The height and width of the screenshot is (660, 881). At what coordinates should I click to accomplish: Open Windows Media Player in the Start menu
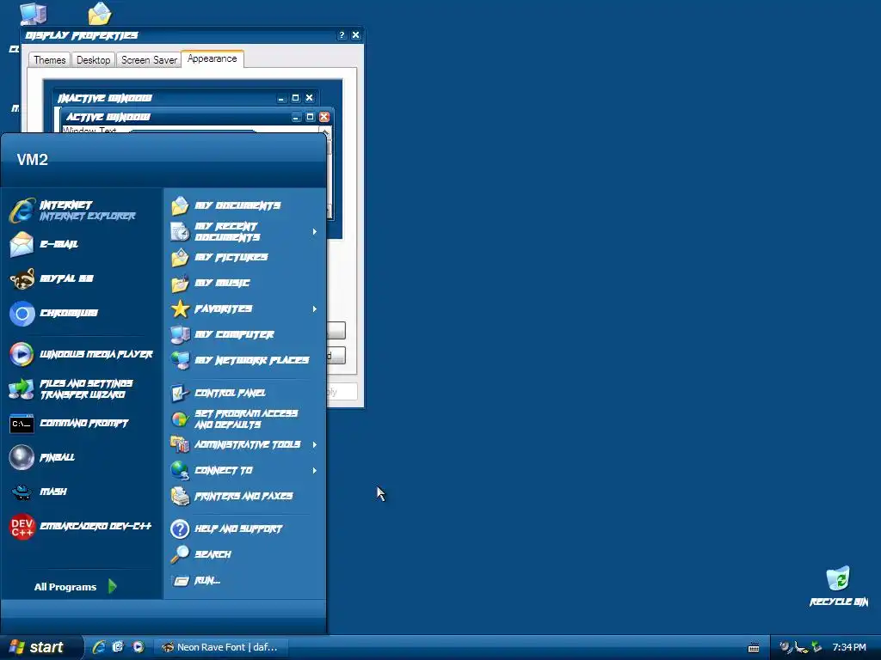click(82, 354)
